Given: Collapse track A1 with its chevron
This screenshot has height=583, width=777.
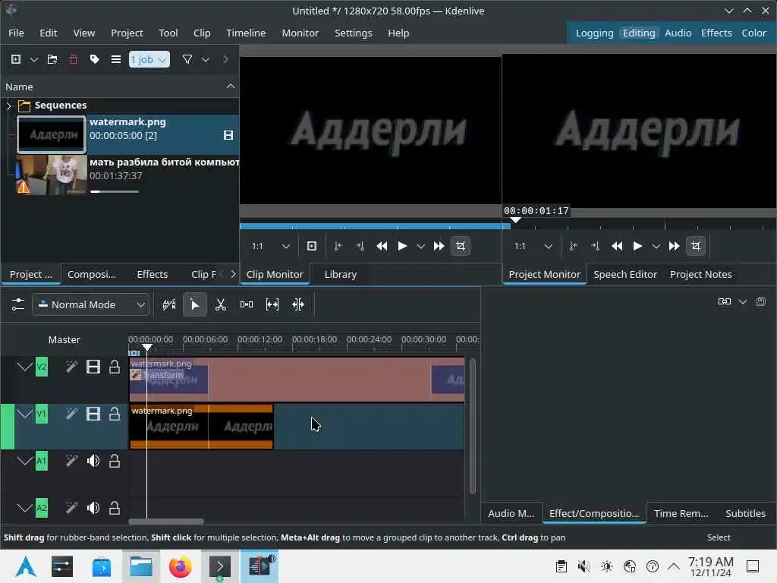Looking at the screenshot, I should click(24, 461).
